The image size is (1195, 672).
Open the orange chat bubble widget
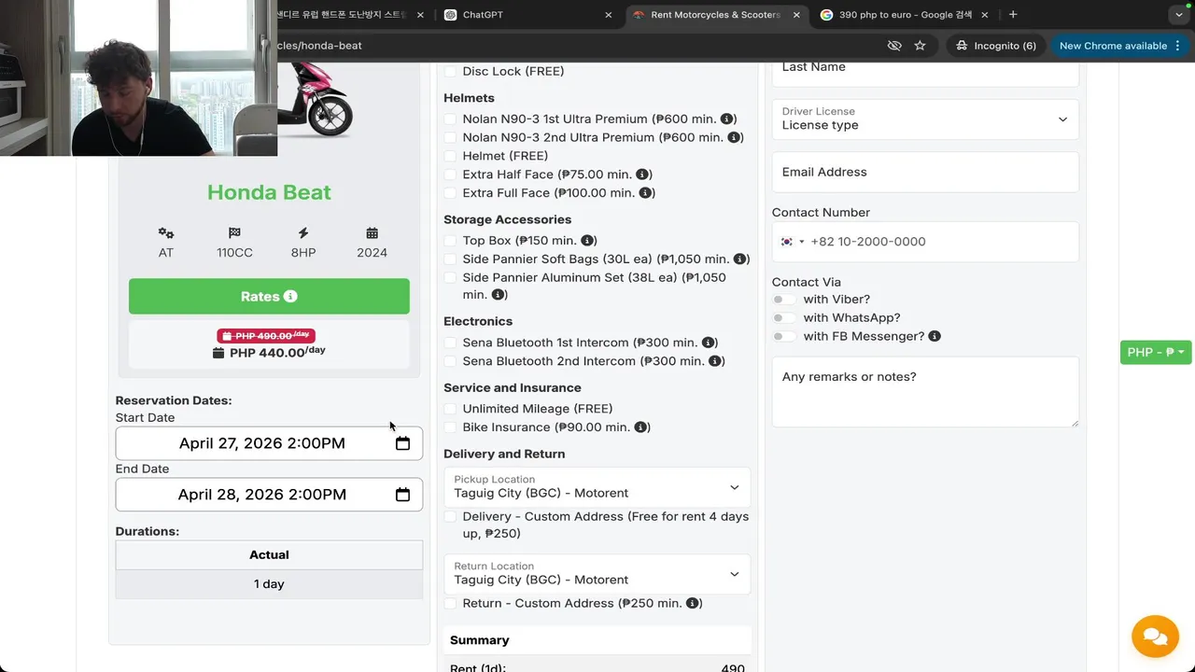[1155, 636]
